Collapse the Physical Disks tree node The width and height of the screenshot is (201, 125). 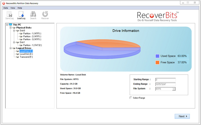coord(10,28)
